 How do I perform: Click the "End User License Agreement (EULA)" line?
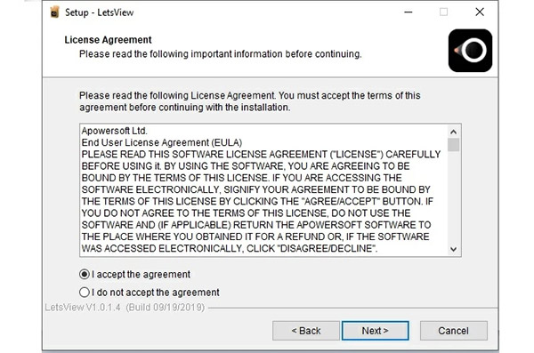click(x=162, y=142)
